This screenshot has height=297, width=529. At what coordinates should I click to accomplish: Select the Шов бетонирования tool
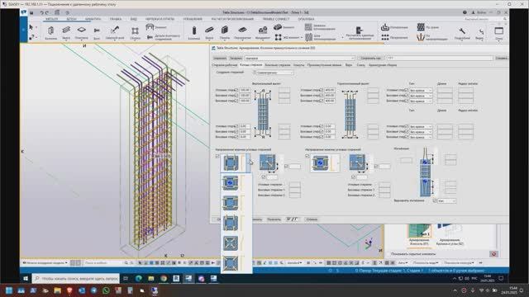point(320,37)
